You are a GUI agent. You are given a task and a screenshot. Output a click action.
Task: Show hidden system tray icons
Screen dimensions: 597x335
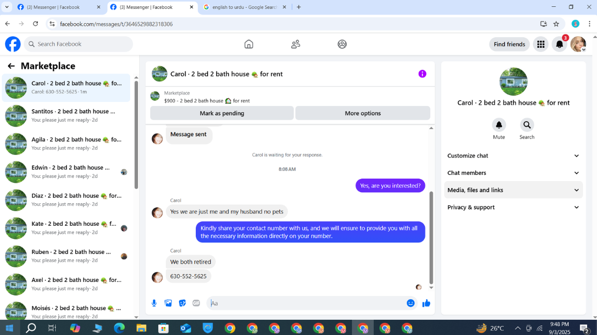click(518, 328)
